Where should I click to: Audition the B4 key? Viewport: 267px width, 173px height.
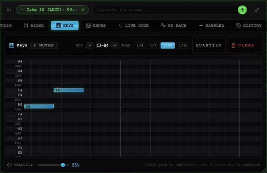(14, 61)
